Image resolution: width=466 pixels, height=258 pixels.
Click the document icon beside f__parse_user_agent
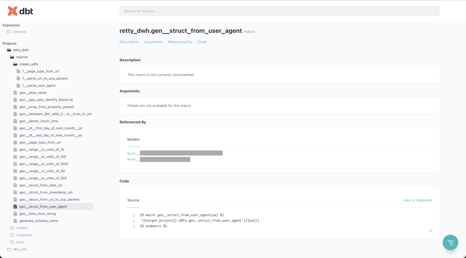coord(18,85)
